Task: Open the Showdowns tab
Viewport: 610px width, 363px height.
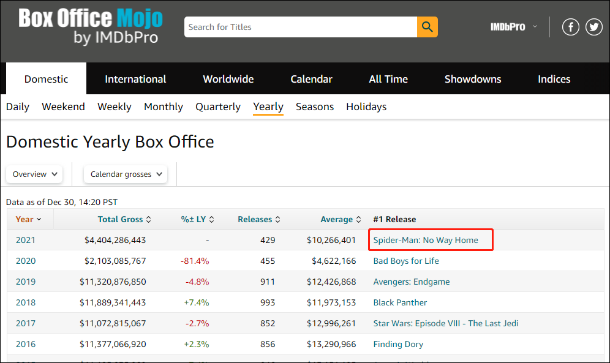Action: pos(473,79)
